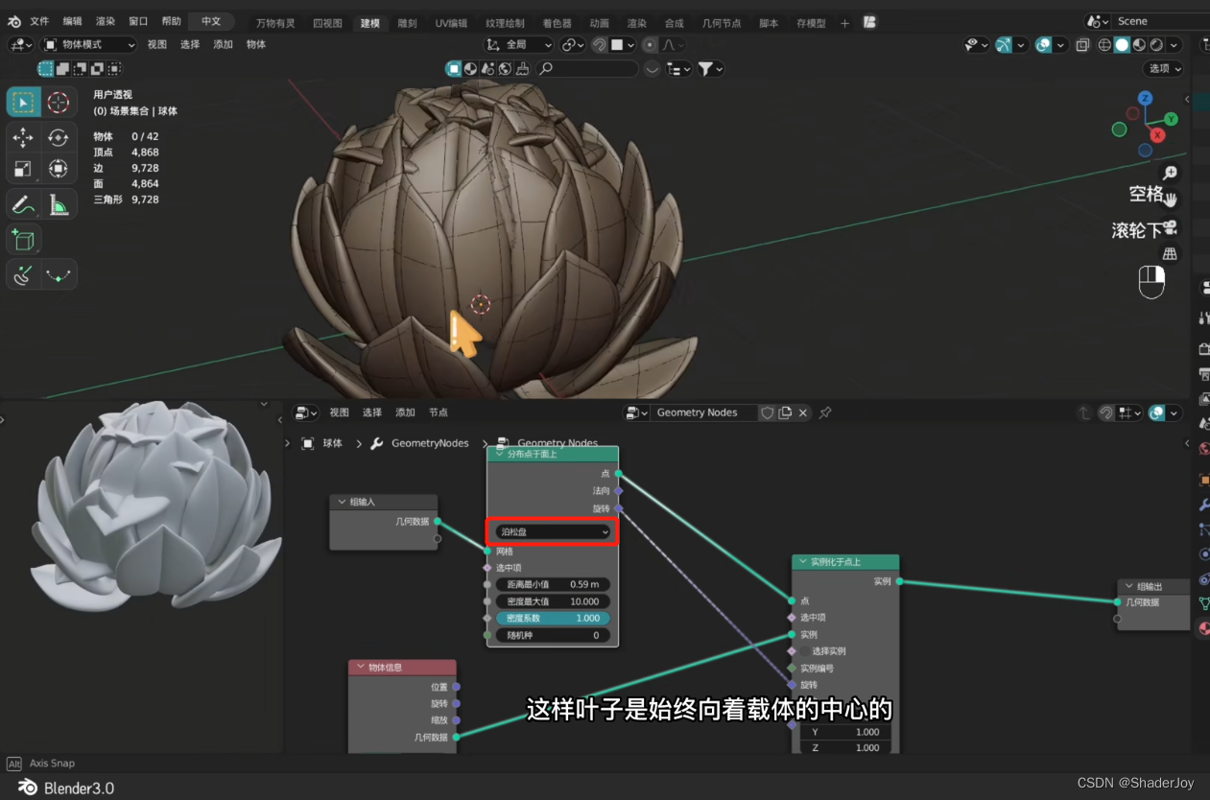The image size is (1210, 800).
Task: Enable the snapping magnet
Action: click(600, 44)
